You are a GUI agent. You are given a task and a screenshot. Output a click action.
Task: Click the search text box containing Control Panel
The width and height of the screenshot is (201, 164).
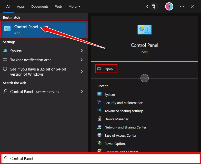[100, 158]
